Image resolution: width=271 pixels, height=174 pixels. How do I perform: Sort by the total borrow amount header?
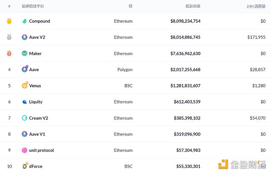[x=193, y=6]
